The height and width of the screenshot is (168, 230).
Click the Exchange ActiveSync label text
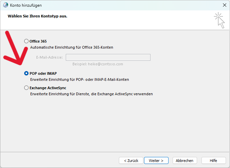pyautogui.click(x=48, y=88)
